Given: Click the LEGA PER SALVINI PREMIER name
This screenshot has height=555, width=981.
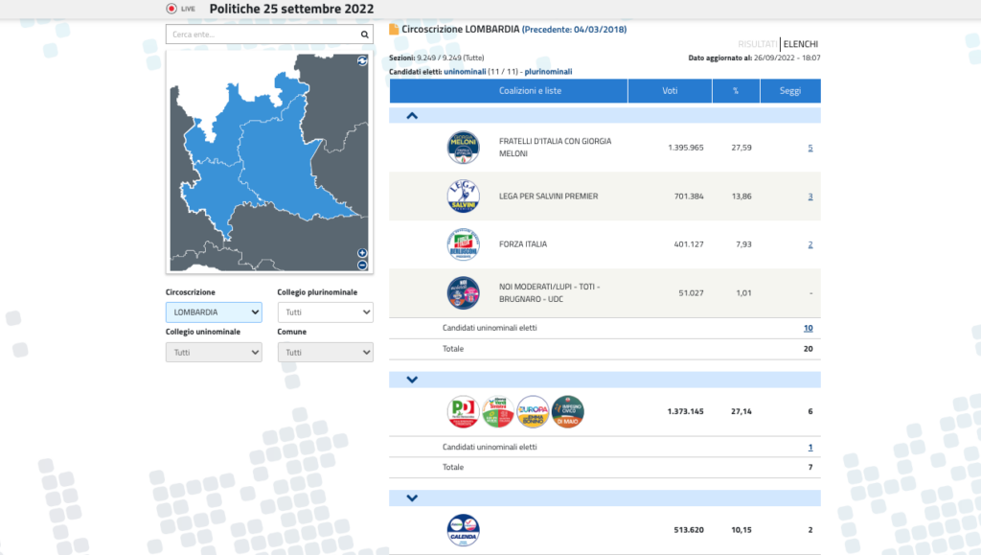Looking at the screenshot, I should (x=549, y=196).
